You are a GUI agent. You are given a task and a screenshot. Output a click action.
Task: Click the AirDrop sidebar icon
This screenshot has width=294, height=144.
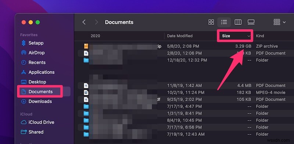pos(24,53)
